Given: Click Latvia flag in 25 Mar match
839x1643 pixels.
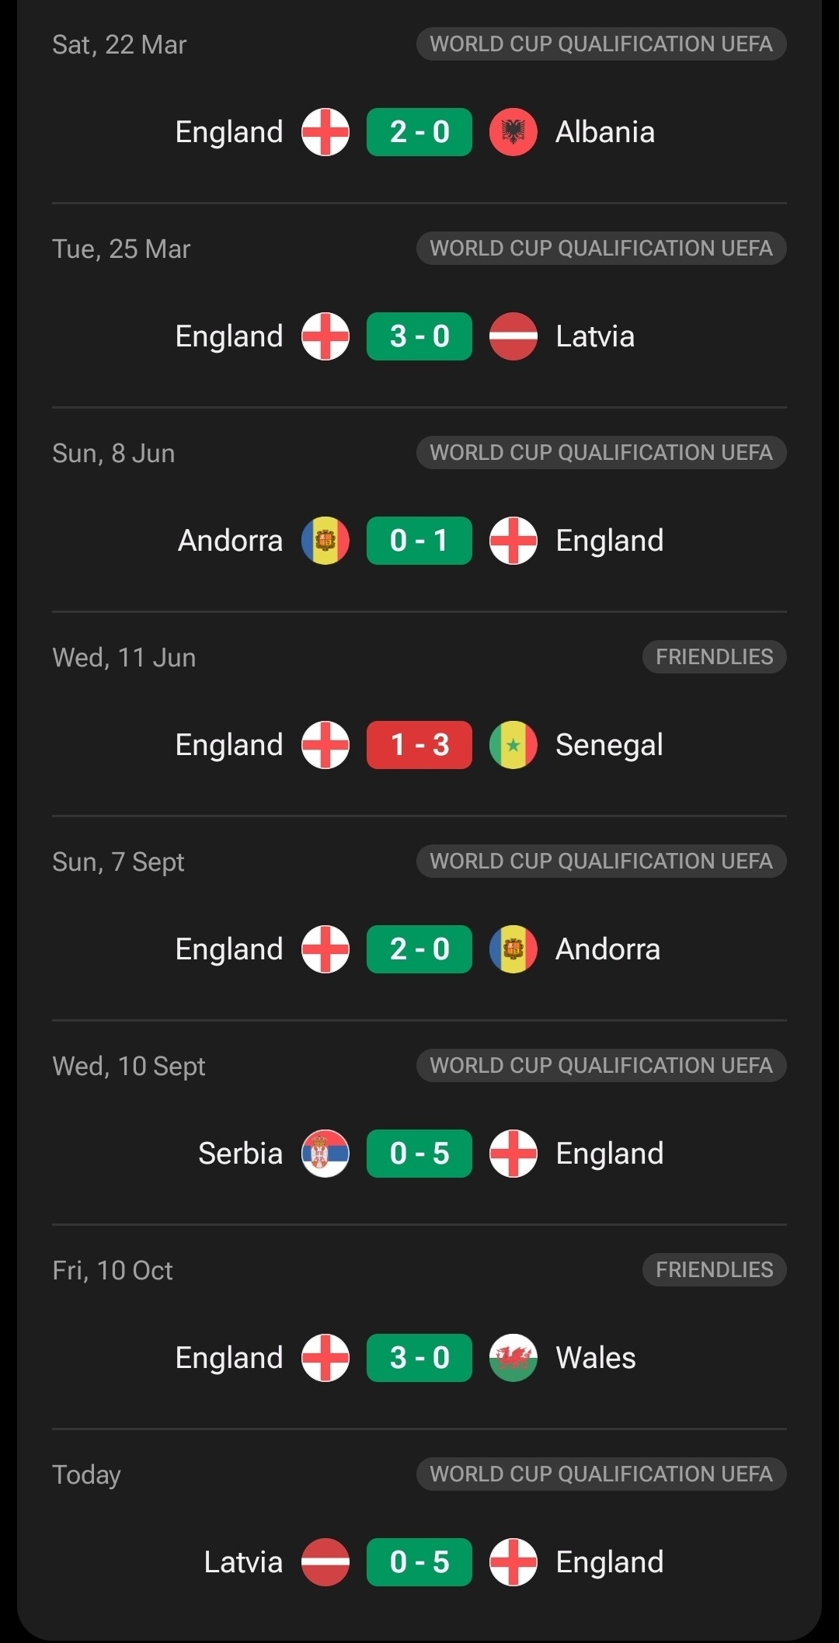Looking at the screenshot, I should click(513, 336).
